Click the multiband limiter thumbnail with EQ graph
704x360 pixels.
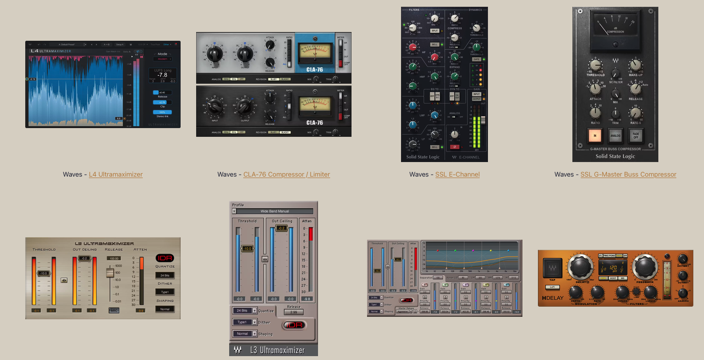[x=445, y=278]
